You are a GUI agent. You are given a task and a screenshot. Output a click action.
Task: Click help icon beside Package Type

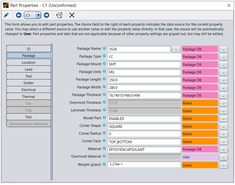coord(105,56)
